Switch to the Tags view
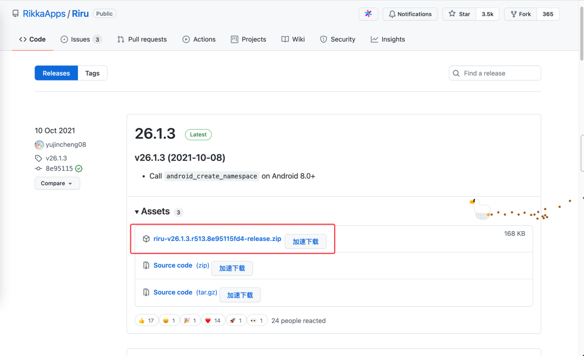 pos(92,73)
